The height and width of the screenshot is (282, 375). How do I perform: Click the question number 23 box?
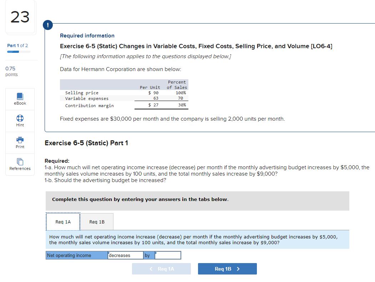pos(20,17)
